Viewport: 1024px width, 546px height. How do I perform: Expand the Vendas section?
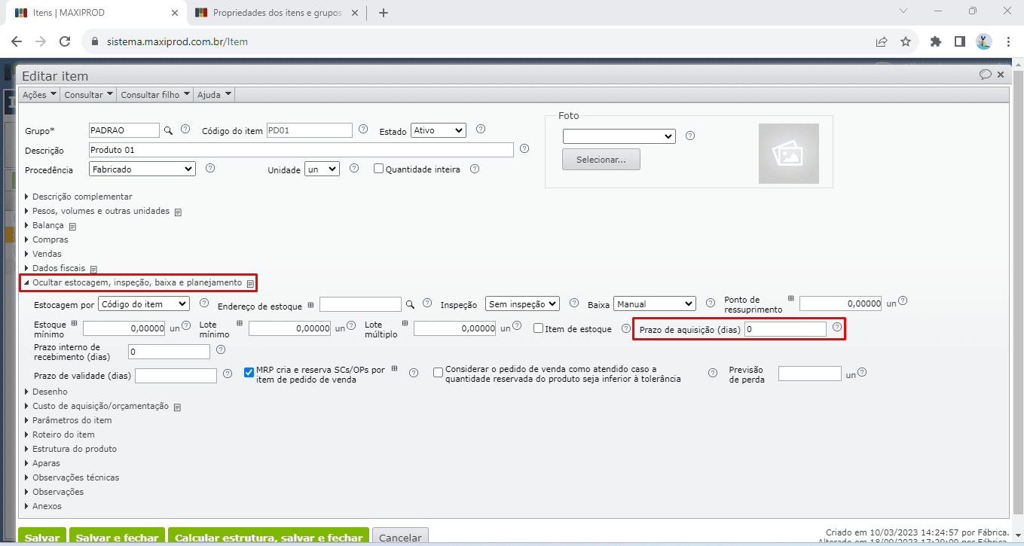pyautogui.click(x=43, y=254)
